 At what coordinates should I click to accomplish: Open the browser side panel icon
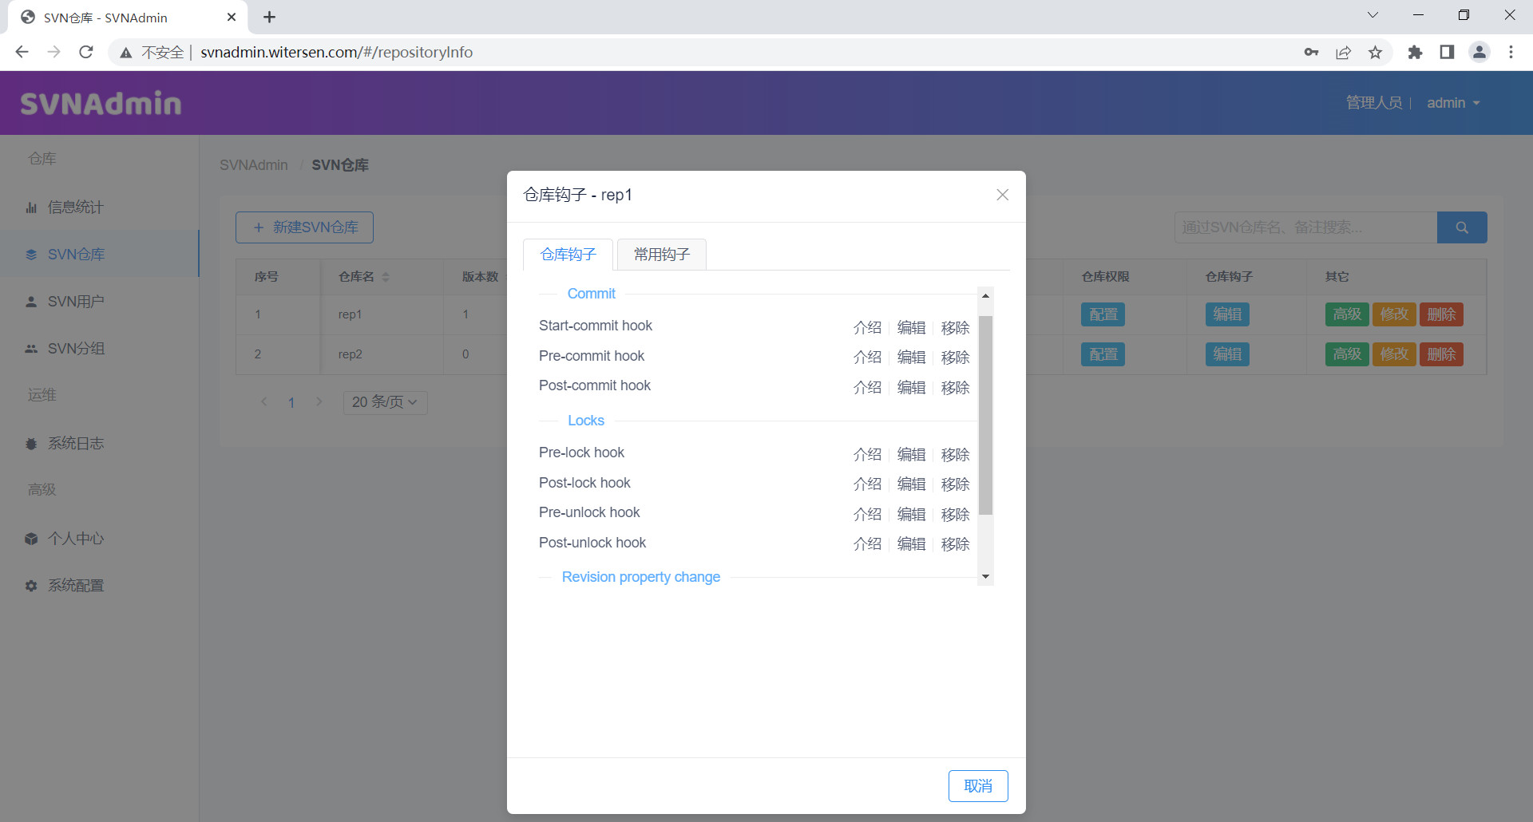[1447, 52]
